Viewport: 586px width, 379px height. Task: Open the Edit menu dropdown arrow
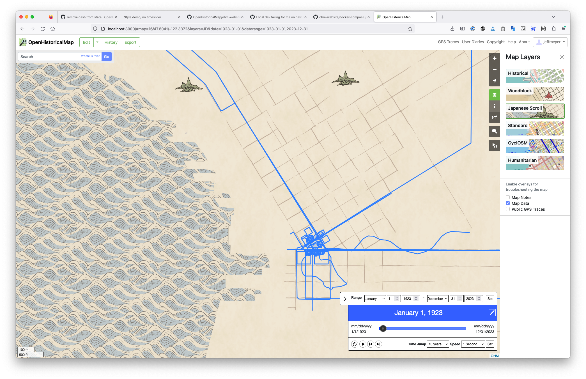97,42
